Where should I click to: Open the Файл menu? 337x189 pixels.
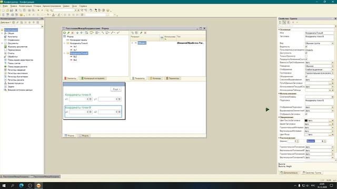tap(5, 6)
